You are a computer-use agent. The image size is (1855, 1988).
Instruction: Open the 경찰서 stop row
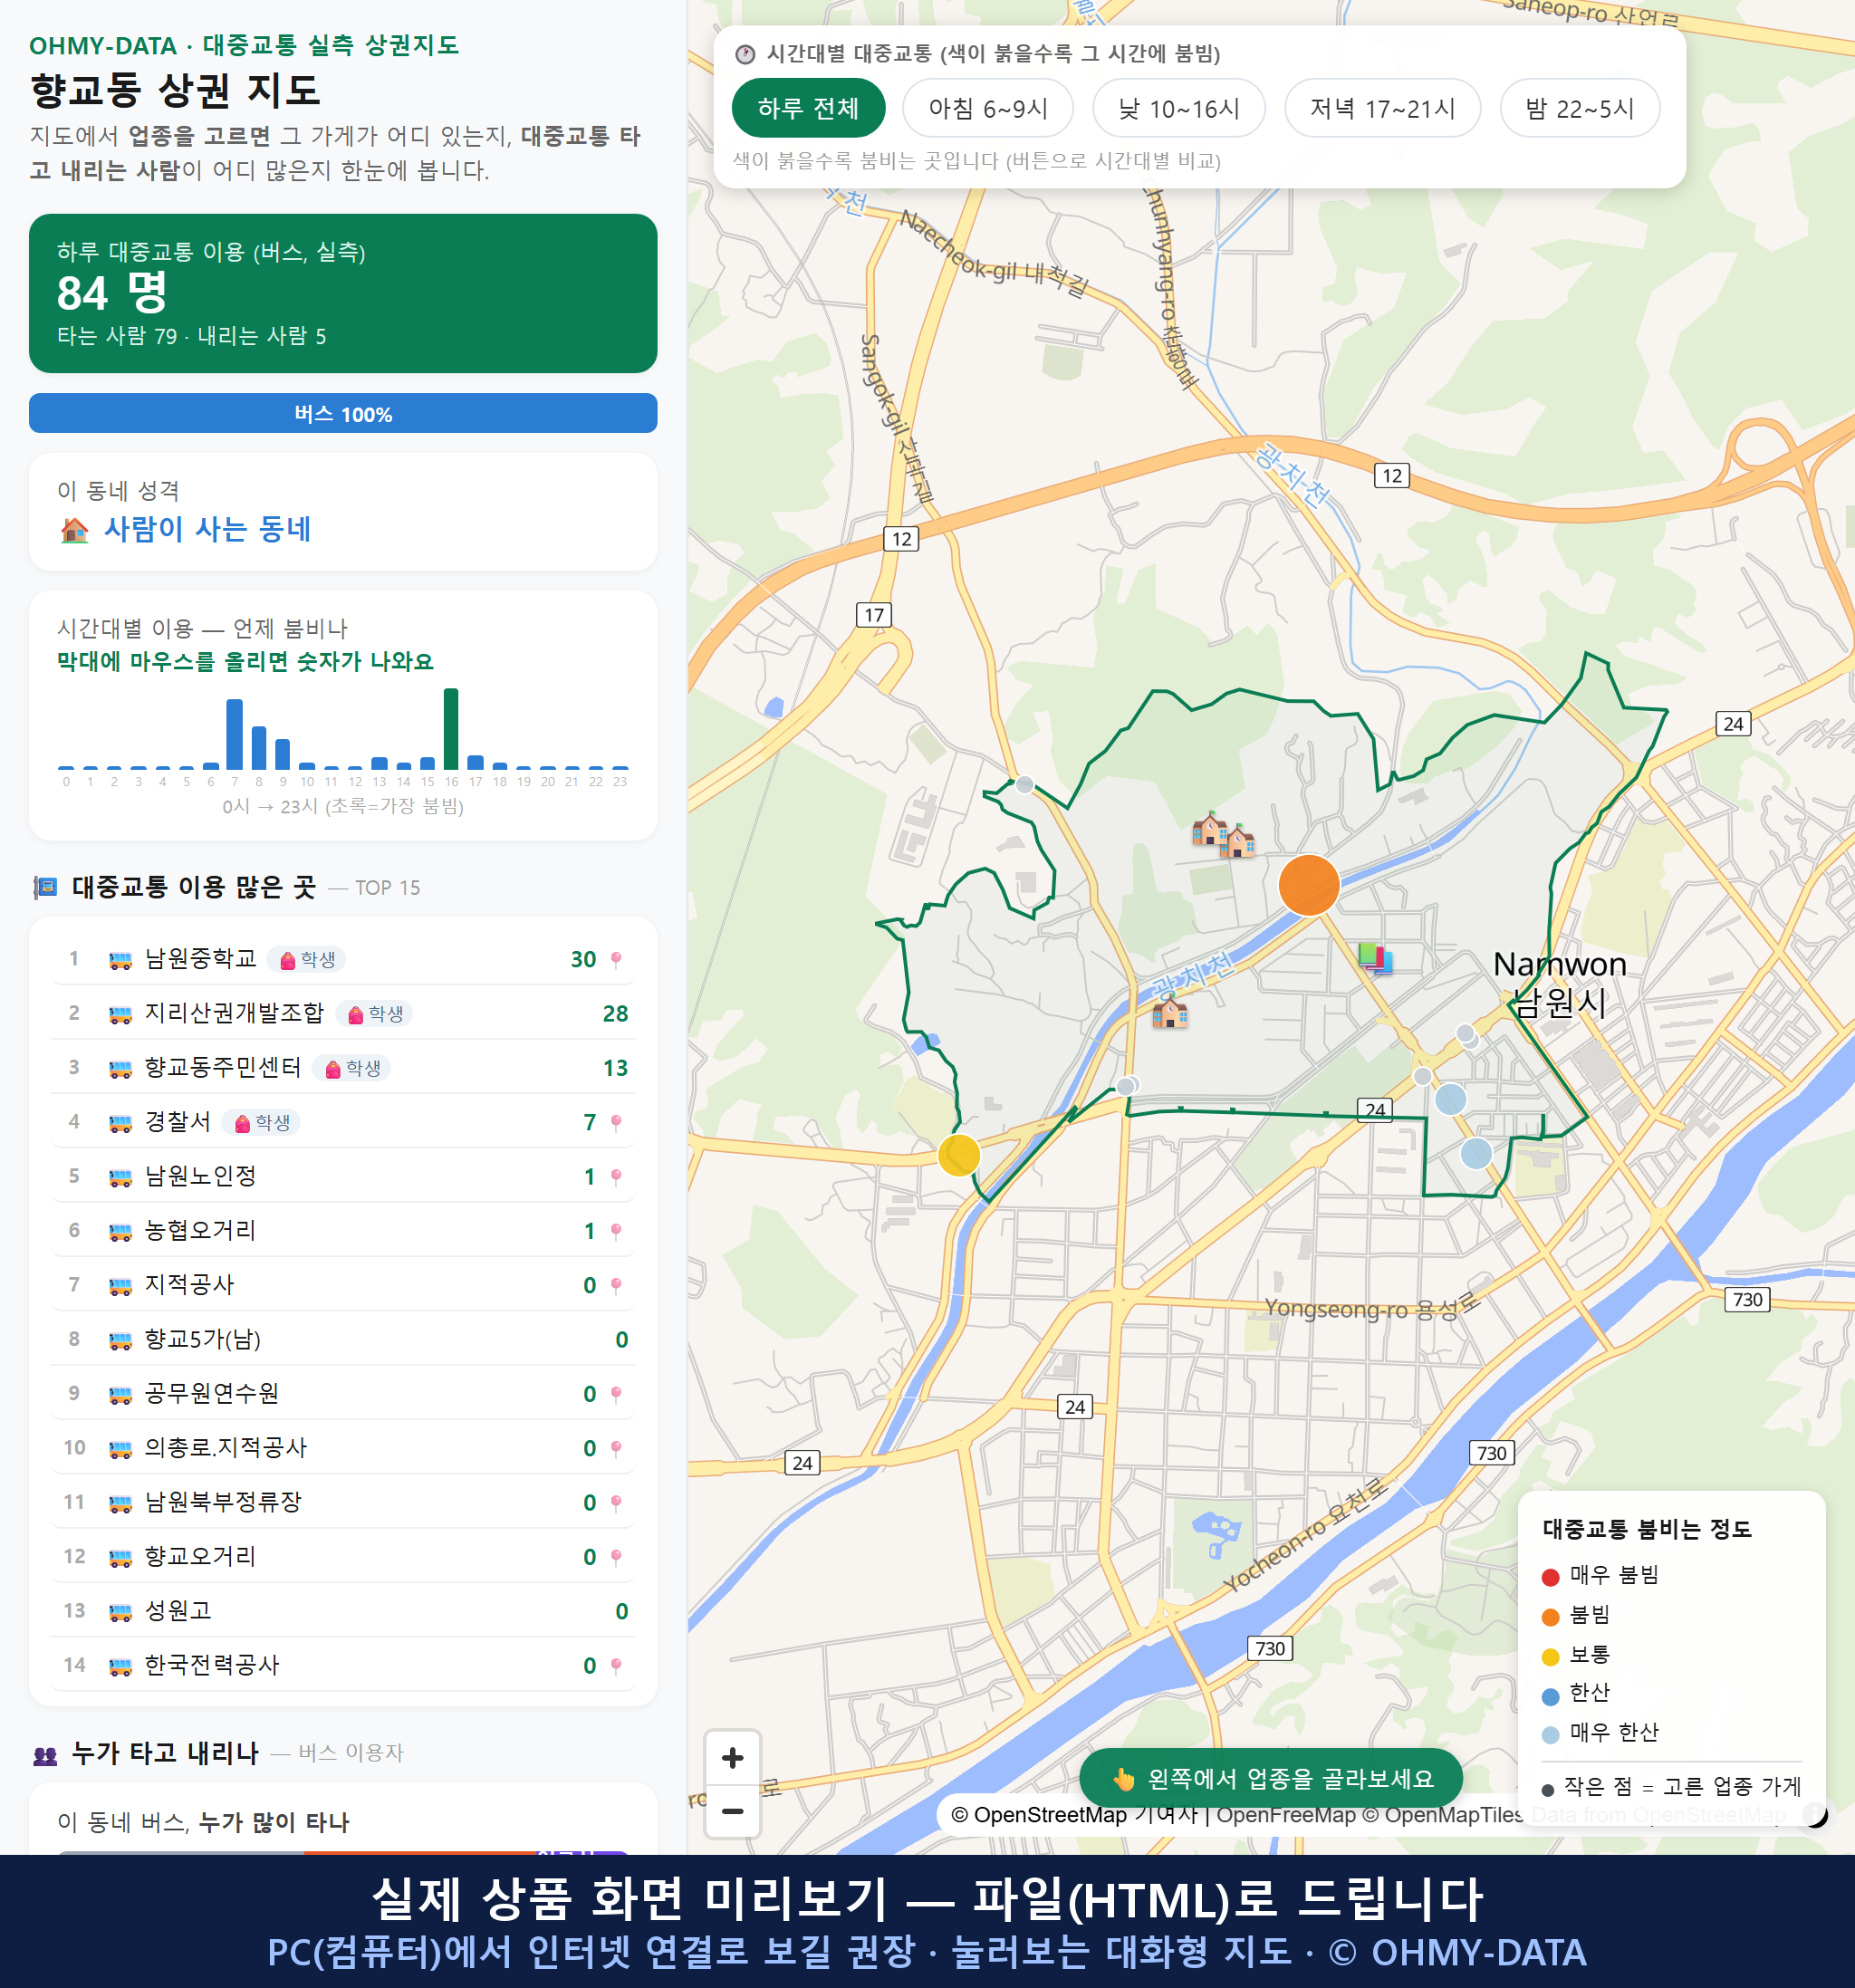(x=343, y=1122)
